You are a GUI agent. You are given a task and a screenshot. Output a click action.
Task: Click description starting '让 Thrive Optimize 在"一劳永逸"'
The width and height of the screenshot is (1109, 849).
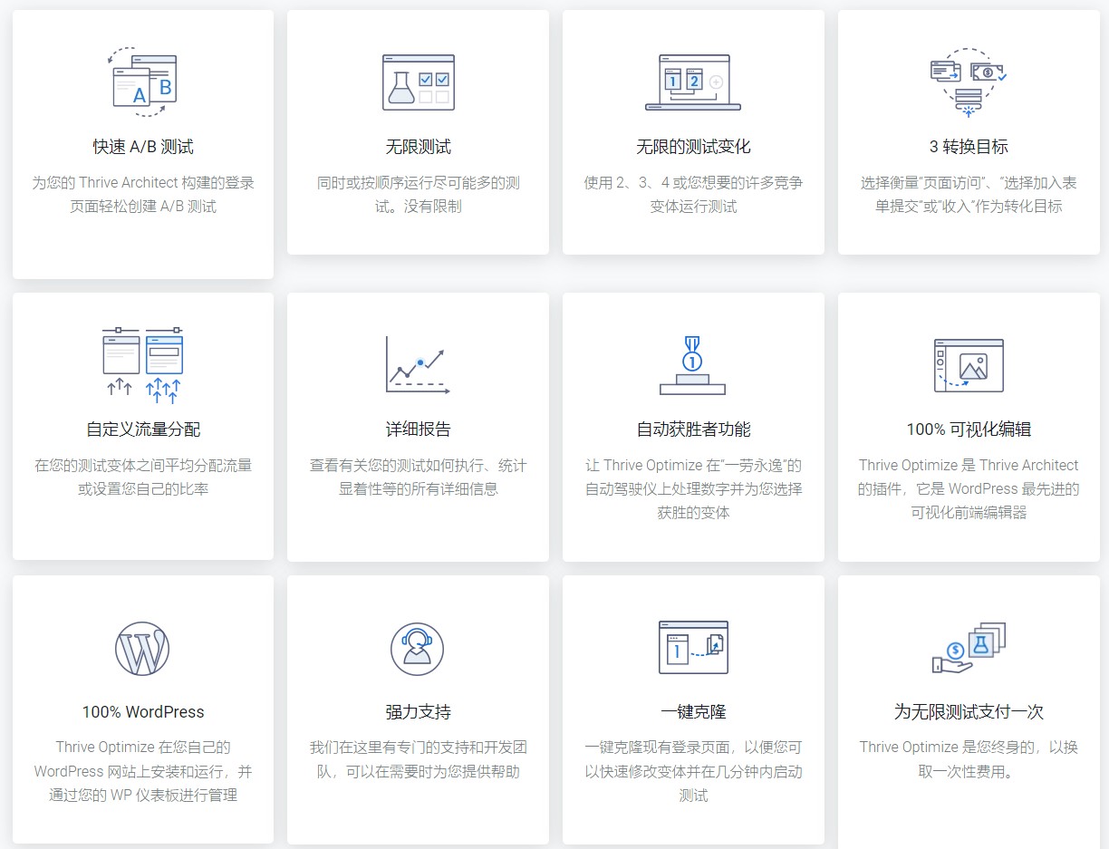click(693, 489)
